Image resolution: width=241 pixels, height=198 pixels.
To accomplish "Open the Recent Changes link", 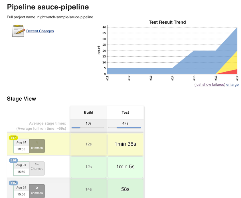I will point(40,31).
